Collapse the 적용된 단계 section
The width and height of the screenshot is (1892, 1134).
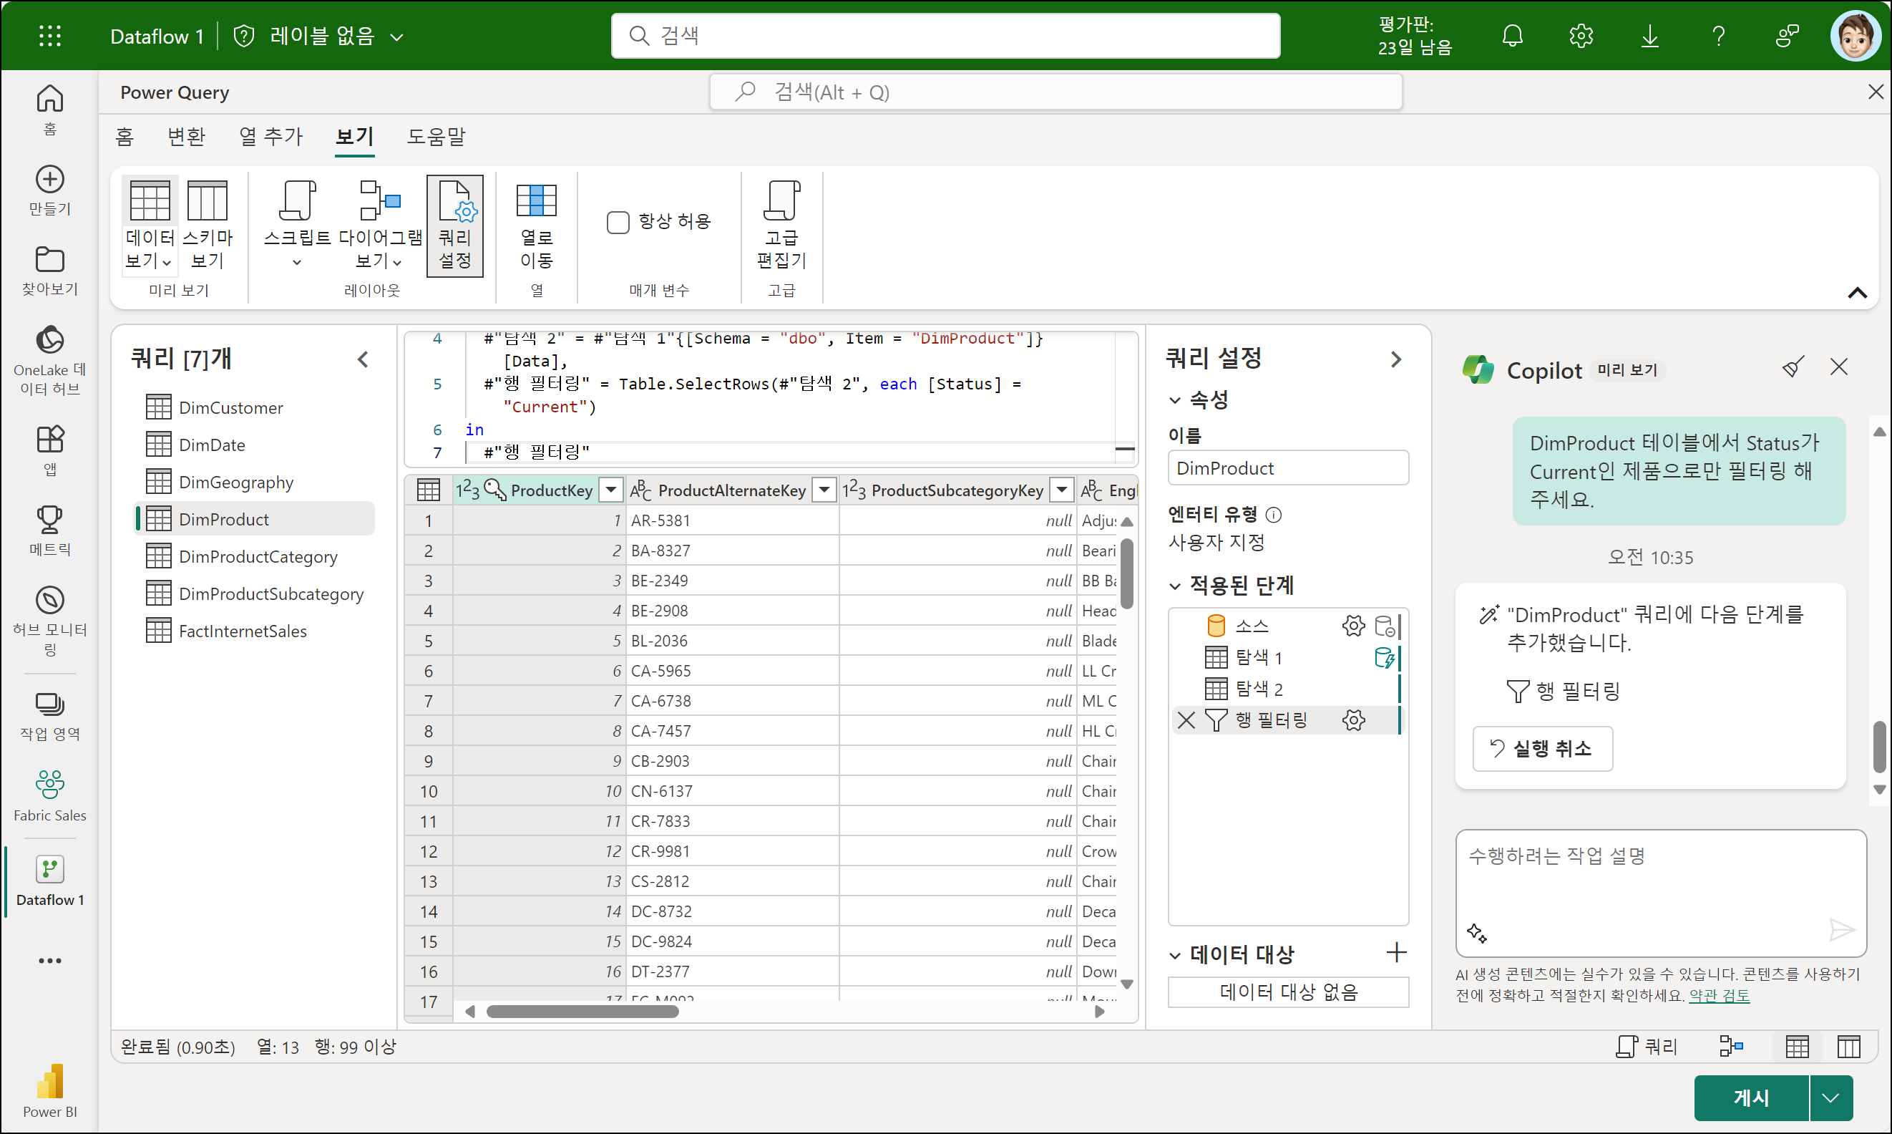click(1175, 586)
